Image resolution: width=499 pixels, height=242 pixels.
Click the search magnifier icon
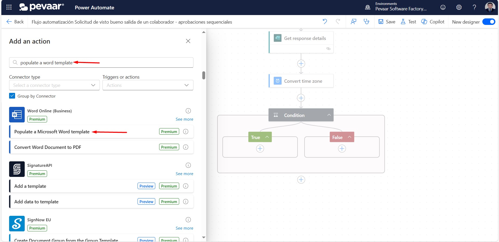pos(15,63)
